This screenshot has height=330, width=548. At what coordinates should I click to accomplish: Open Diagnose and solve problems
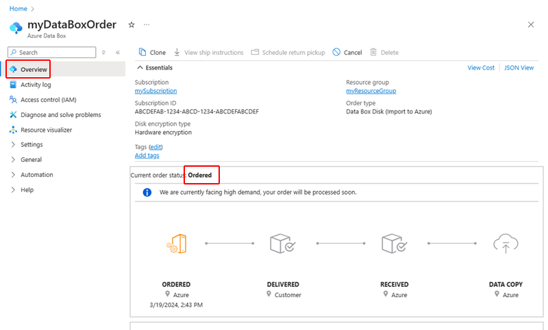pyautogui.click(x=61, y=115)
